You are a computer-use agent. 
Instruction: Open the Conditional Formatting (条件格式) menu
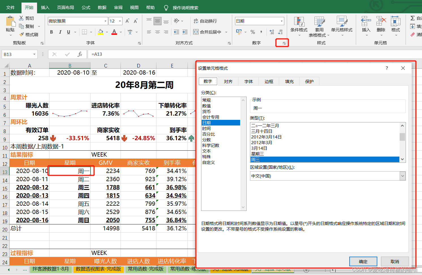pos(299,27)
